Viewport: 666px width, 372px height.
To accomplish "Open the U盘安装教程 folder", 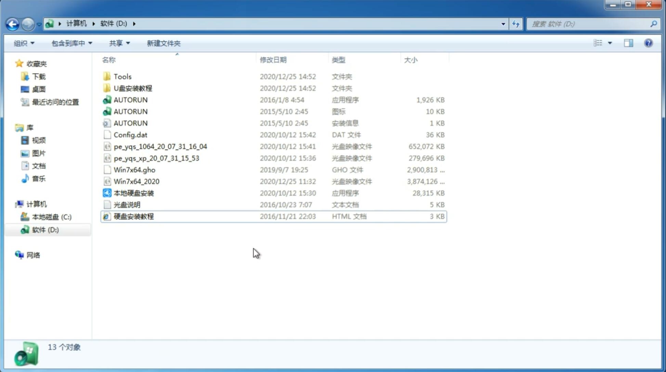I will 133,88.
